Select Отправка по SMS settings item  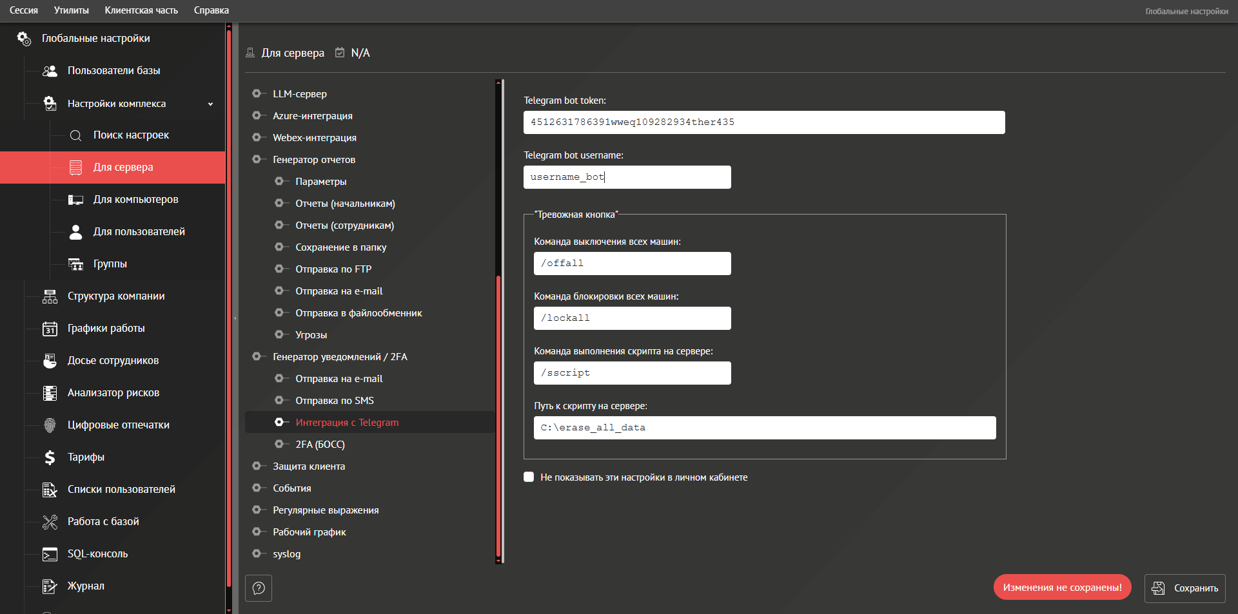334,401
